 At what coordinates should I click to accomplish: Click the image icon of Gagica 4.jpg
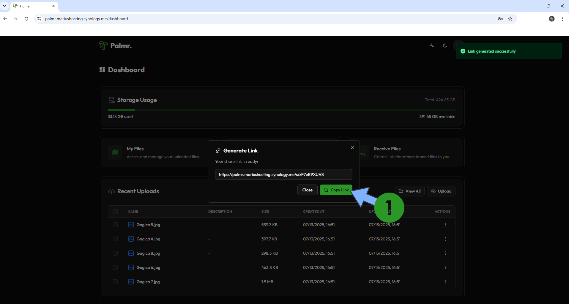pos(131,239)
